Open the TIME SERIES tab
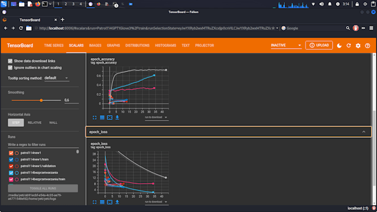Image resolution: width=377 pixels, height=212 pixels. click(54, 45)
